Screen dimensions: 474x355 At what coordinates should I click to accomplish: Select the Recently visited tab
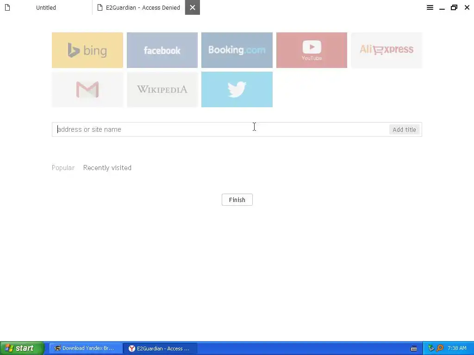(107, 168)
